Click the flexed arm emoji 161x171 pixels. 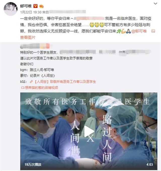(x=124, y=31)
